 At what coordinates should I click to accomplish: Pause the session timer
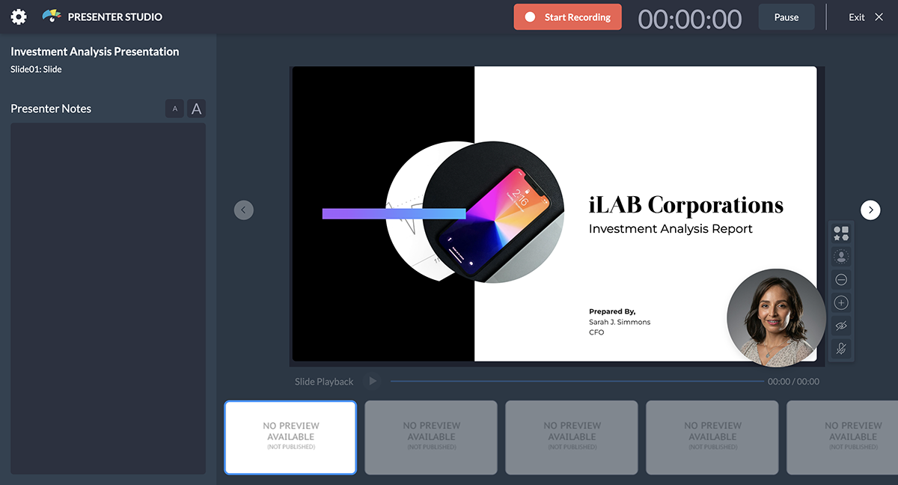tap(786, 16)
